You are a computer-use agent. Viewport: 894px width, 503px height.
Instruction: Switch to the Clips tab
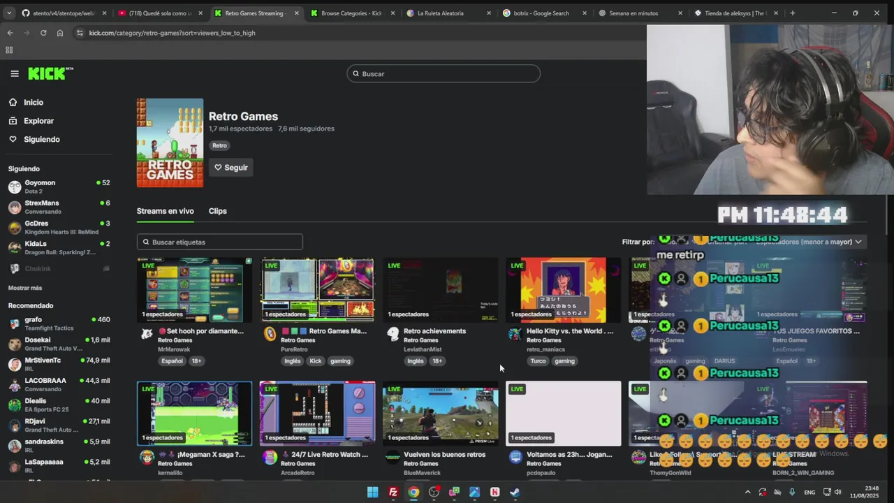(x=217, y=211)
